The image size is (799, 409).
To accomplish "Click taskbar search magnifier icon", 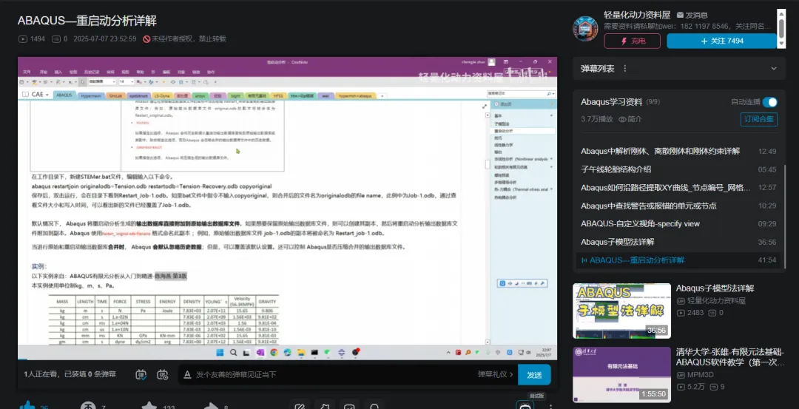I will click(x=233, y=353).
